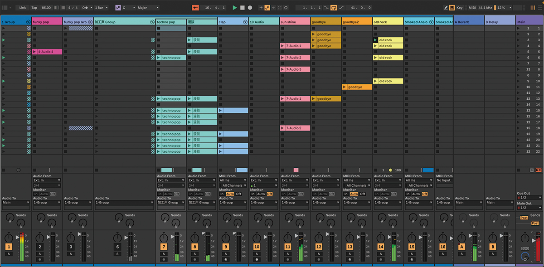Screen dimensions: 544x267
Task: Arm the funky pop track for recording
Action: click(x=39, y=260)
